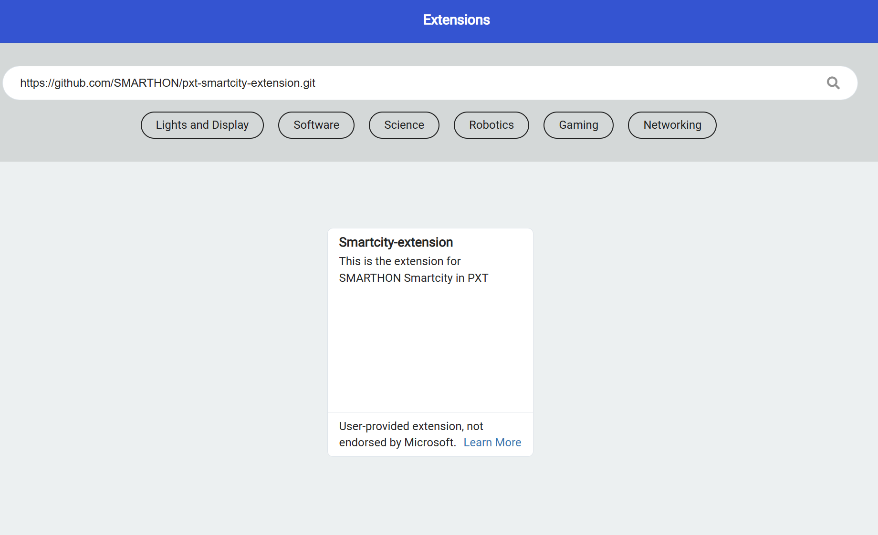Click the user-provided extension warning text
Image resolution: width=878 pixels, height=535 pixels.
411,434
